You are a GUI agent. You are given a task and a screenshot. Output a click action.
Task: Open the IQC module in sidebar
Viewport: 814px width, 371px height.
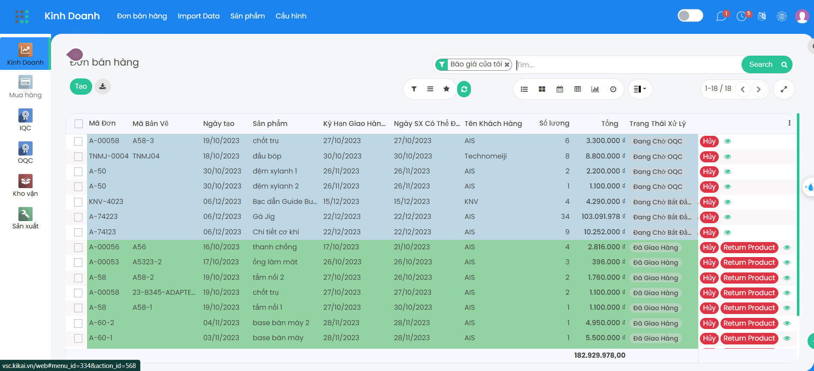25,120
